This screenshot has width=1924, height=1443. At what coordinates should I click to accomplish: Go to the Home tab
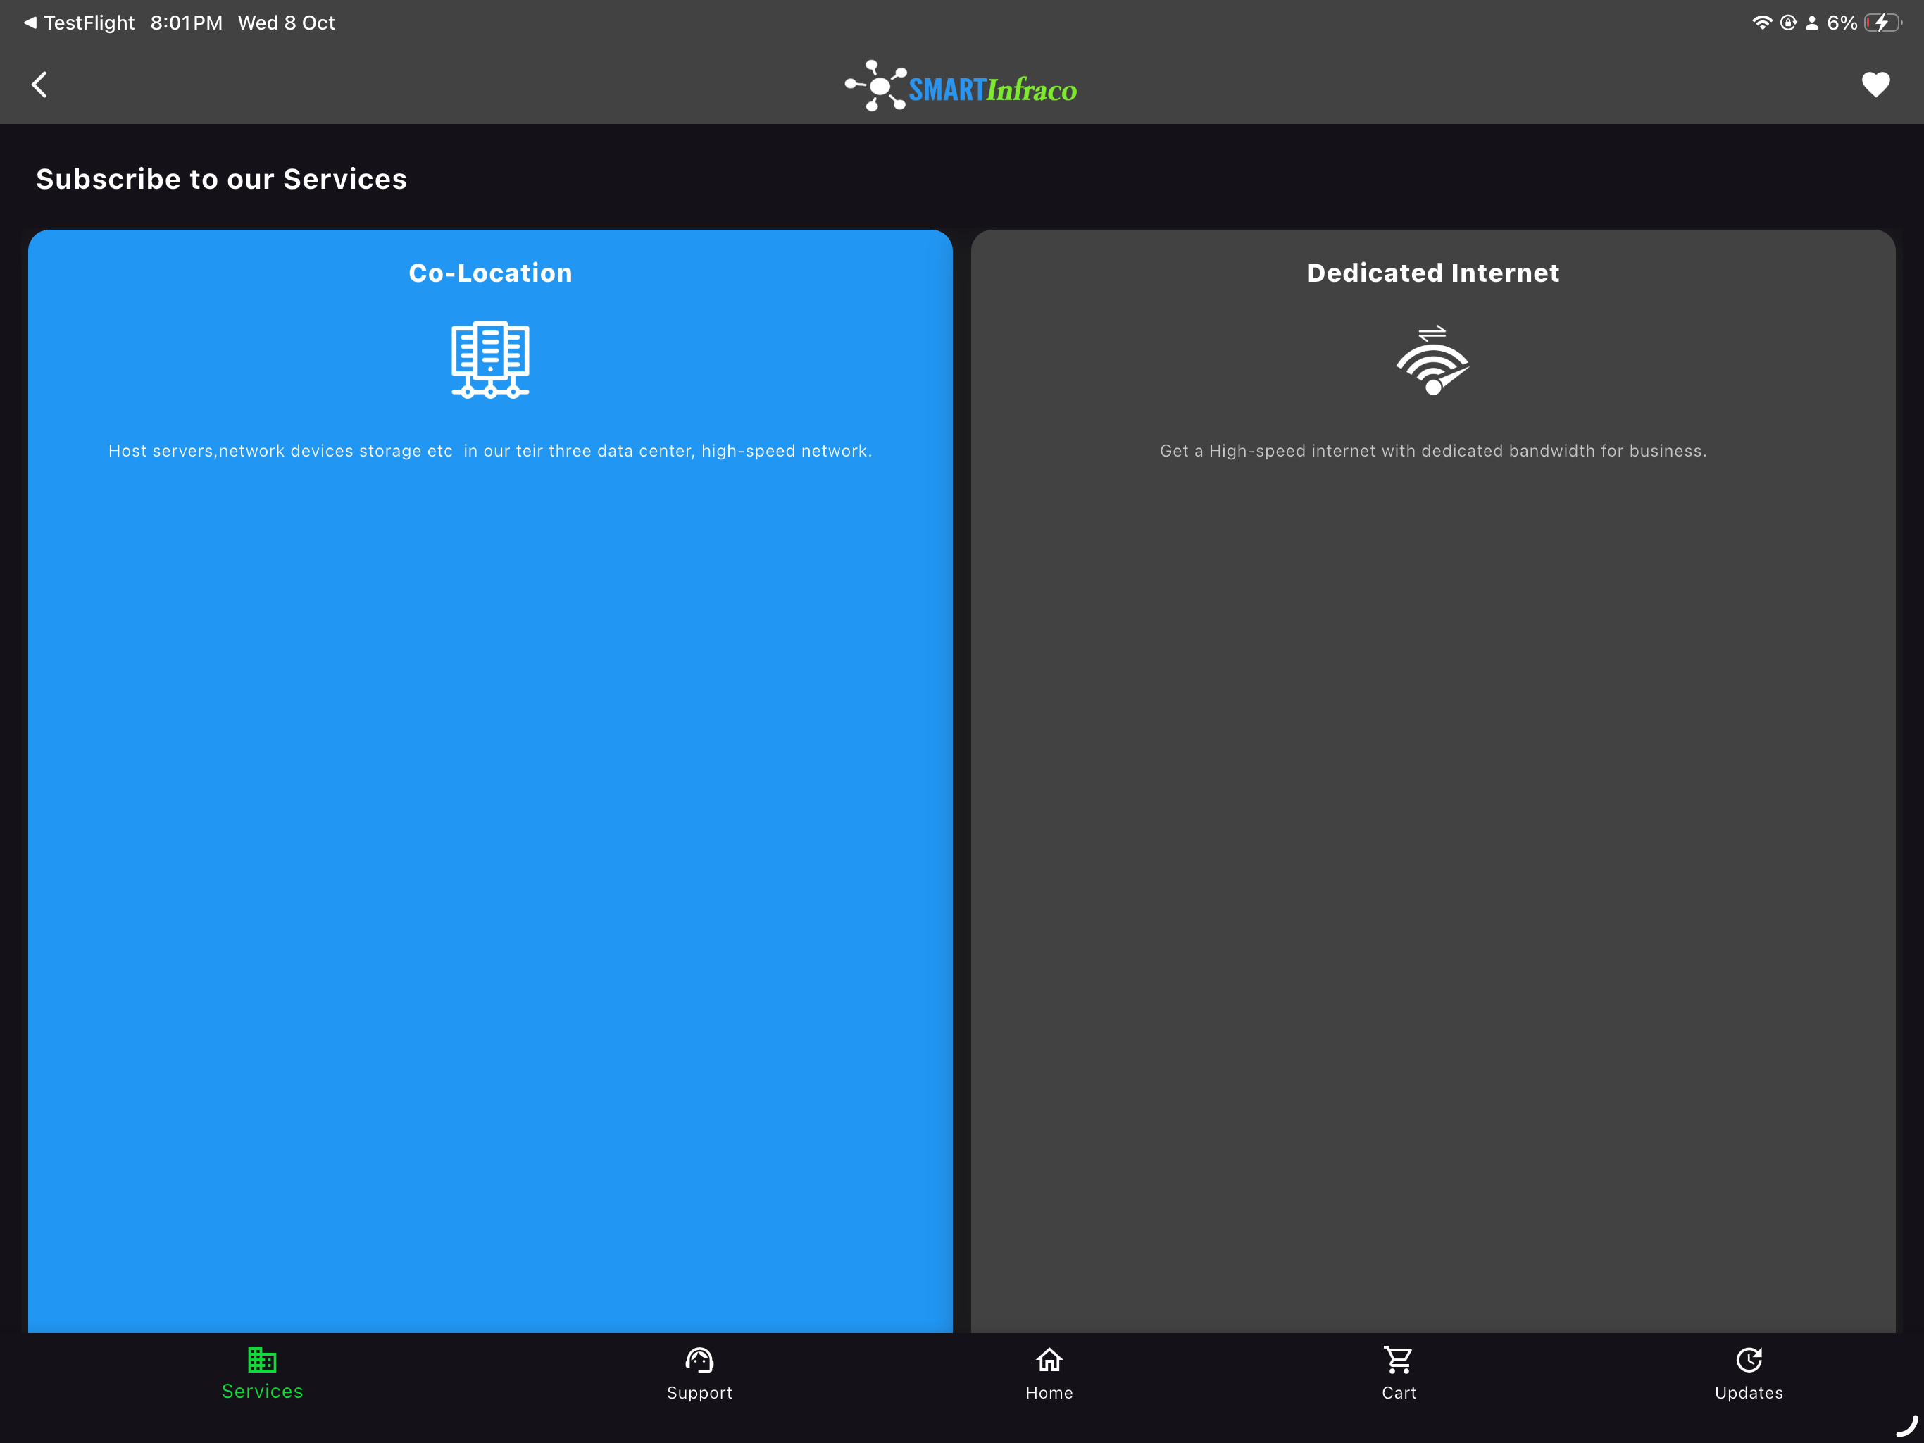point(1049,1373)
